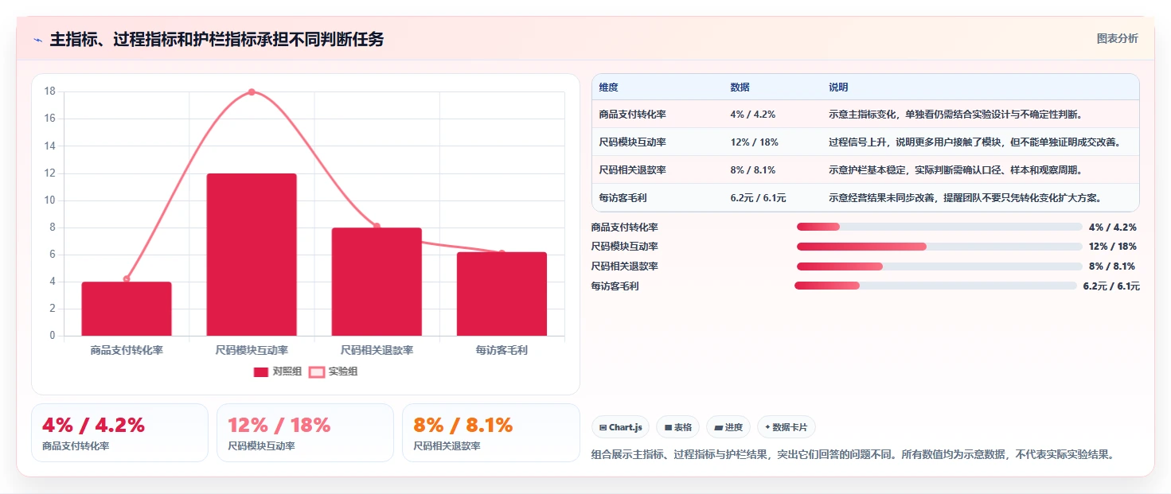
Task: Click the 每访客毛利 progress bar
Action: tap(935, 286)
